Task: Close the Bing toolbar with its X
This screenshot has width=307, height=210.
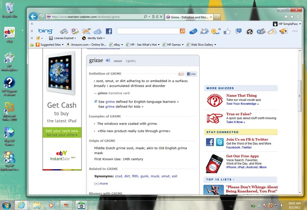Action: coord(32,31)
